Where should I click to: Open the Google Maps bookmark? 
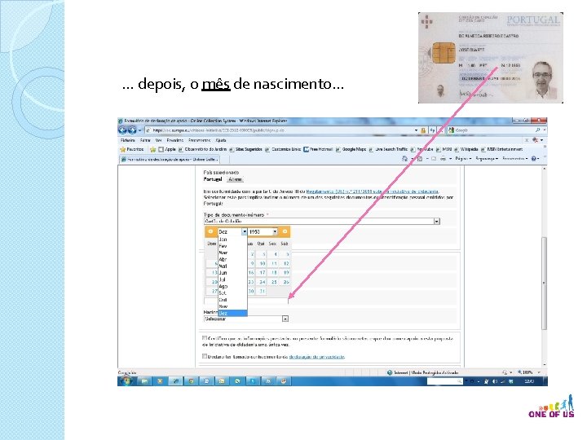[351, 149]
